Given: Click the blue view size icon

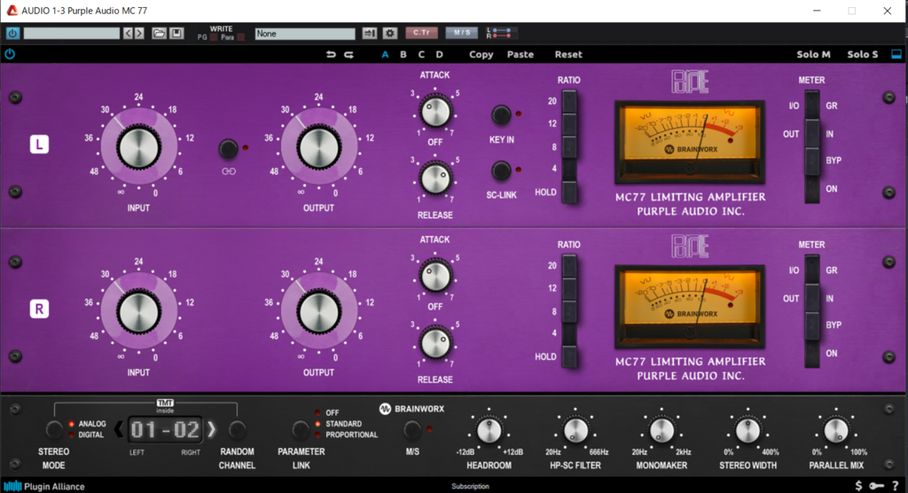Looking at the screenshot, I should (896, 54).
